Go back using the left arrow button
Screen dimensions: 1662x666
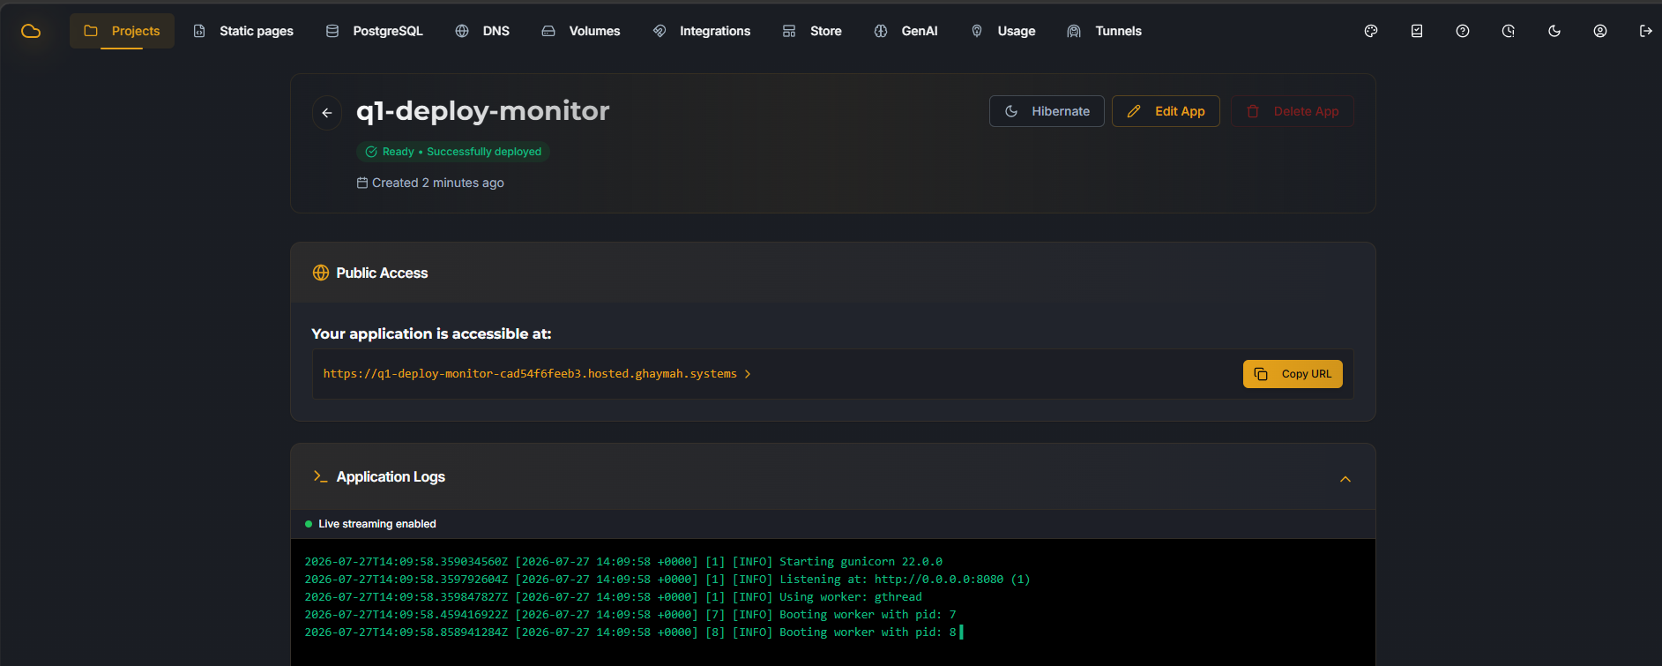pyautogui.click(x=327, y=113)
